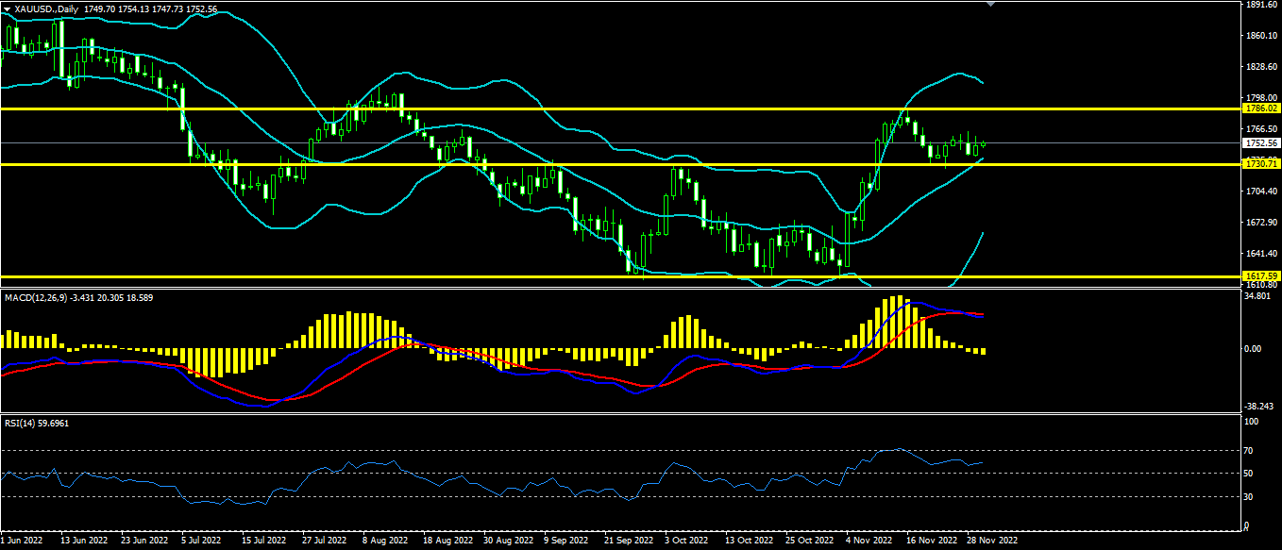
Task: Click the 3 Oct 2022 date label
Action: (685, 542)
